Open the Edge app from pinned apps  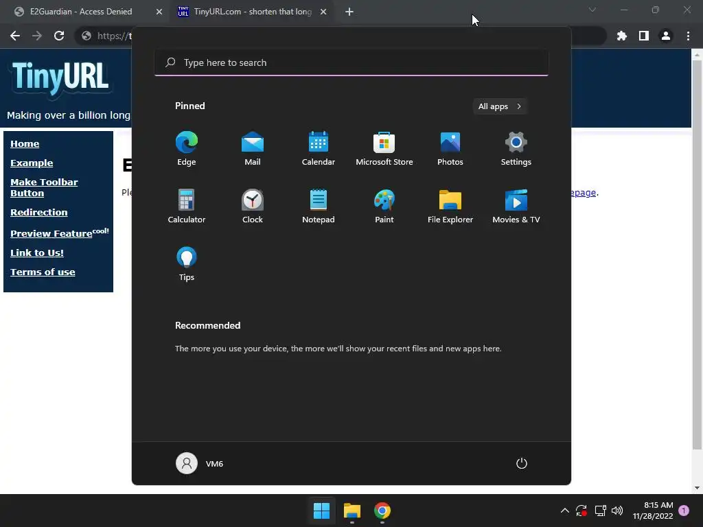(187, 149)
